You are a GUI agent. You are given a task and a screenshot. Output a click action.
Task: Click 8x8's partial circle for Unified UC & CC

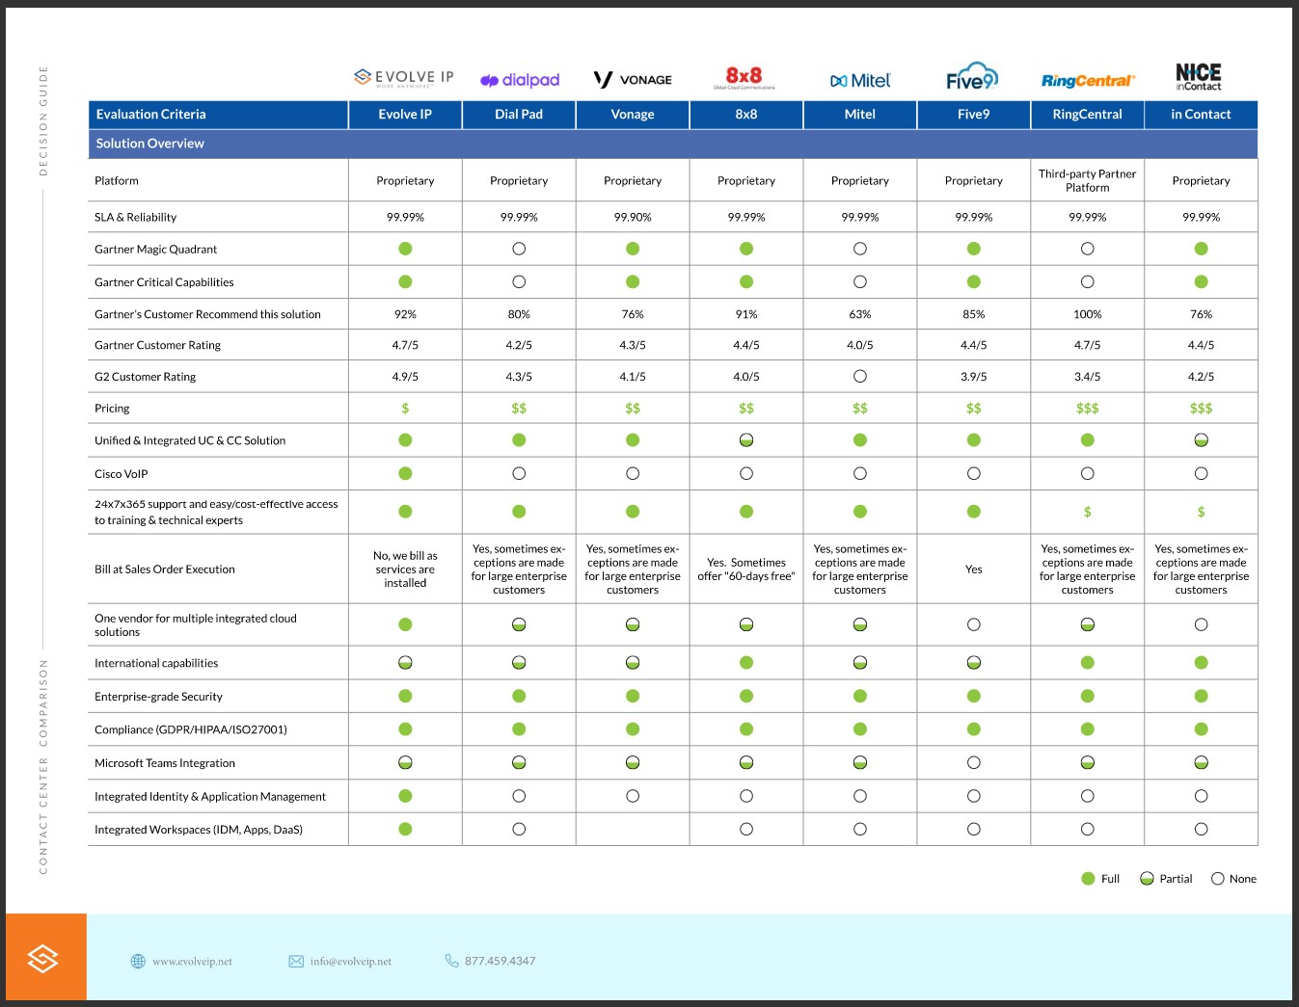[x=746, y=440]
